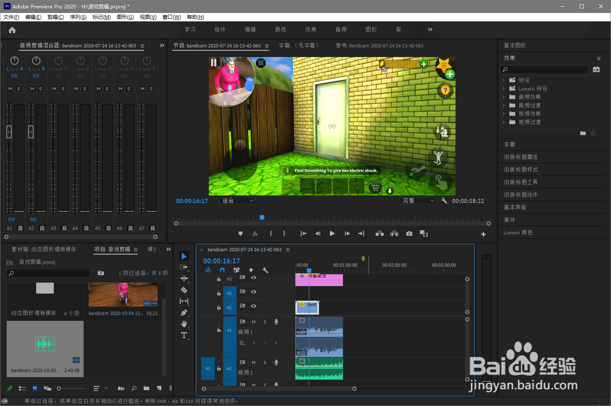The image size is (611, 406).
Task: Solo audio track A2 in timeline
Action: point(265,362)
